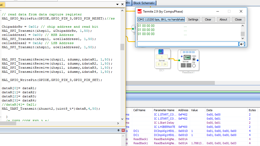Click the celladdress2 = 0x1A code line

(x=38, y=43)
